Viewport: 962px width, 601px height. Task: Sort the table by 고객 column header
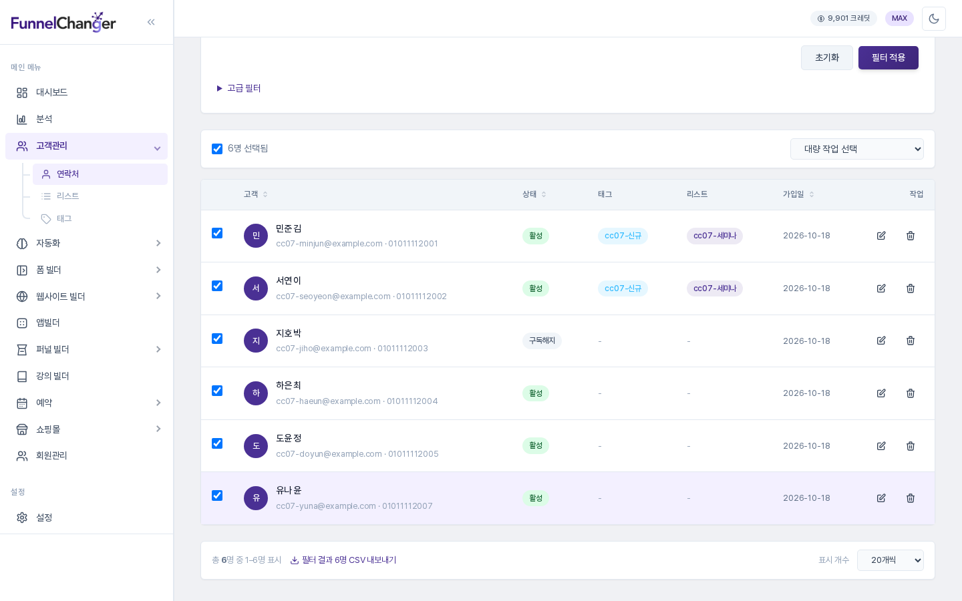(256, 194)
